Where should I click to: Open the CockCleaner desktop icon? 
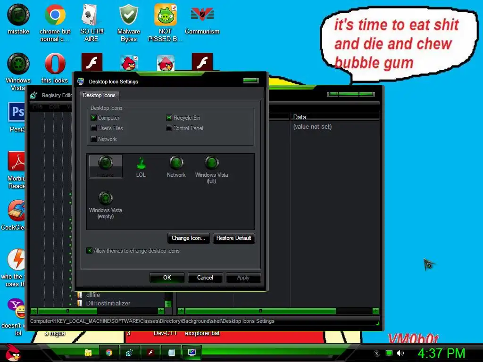coord(13,215)
